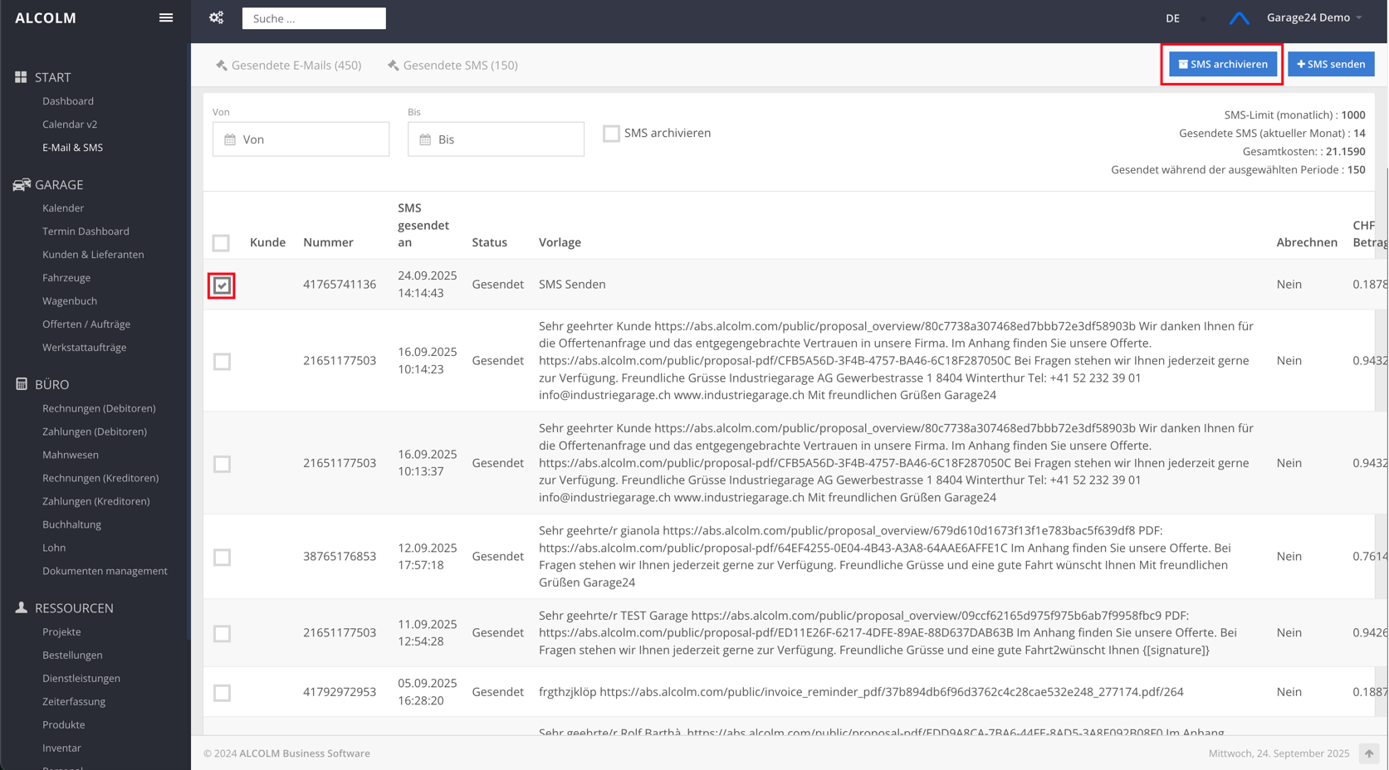Enable the SMS archivieren filter checkbox
Image resolution: width=1389 pixels, height=770 pixels.
[611, 134]
